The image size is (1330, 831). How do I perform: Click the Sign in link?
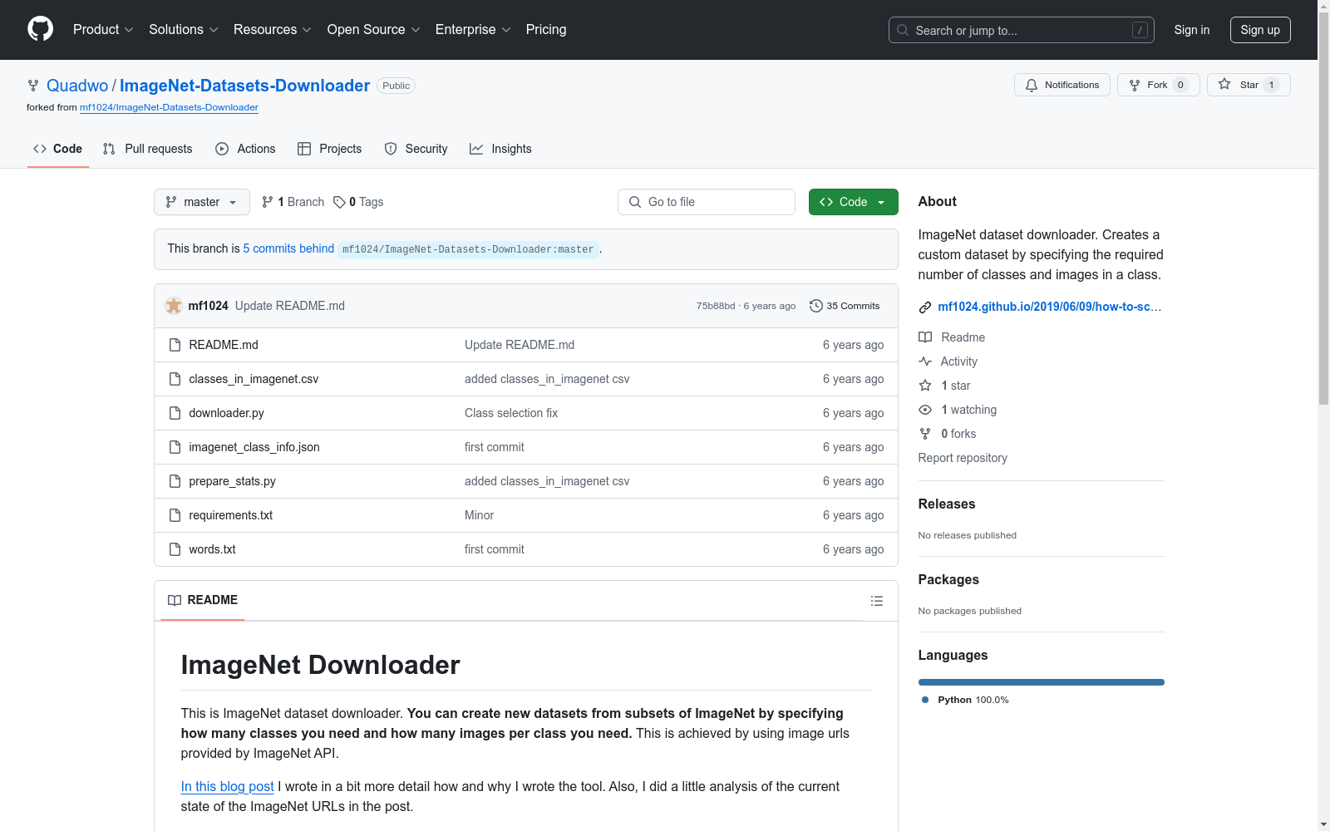1191,30
